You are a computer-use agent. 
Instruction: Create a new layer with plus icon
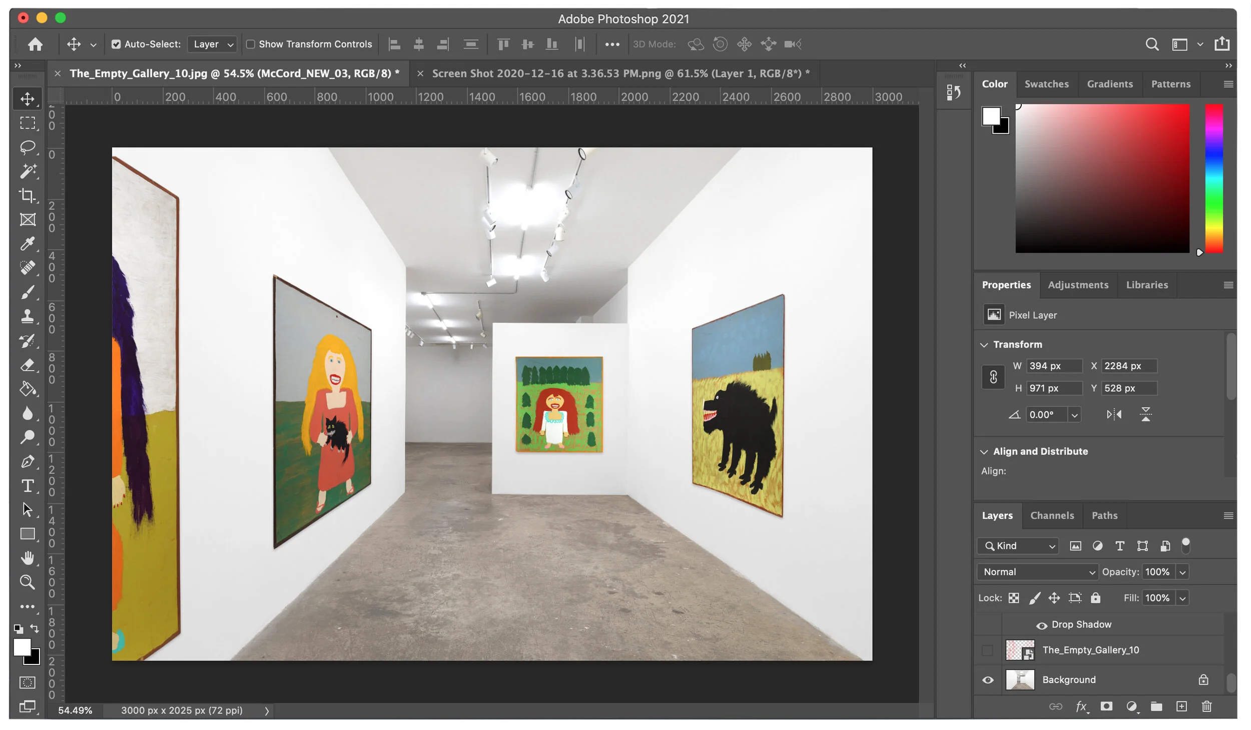pyautogui.click(x=1181, y=706)
